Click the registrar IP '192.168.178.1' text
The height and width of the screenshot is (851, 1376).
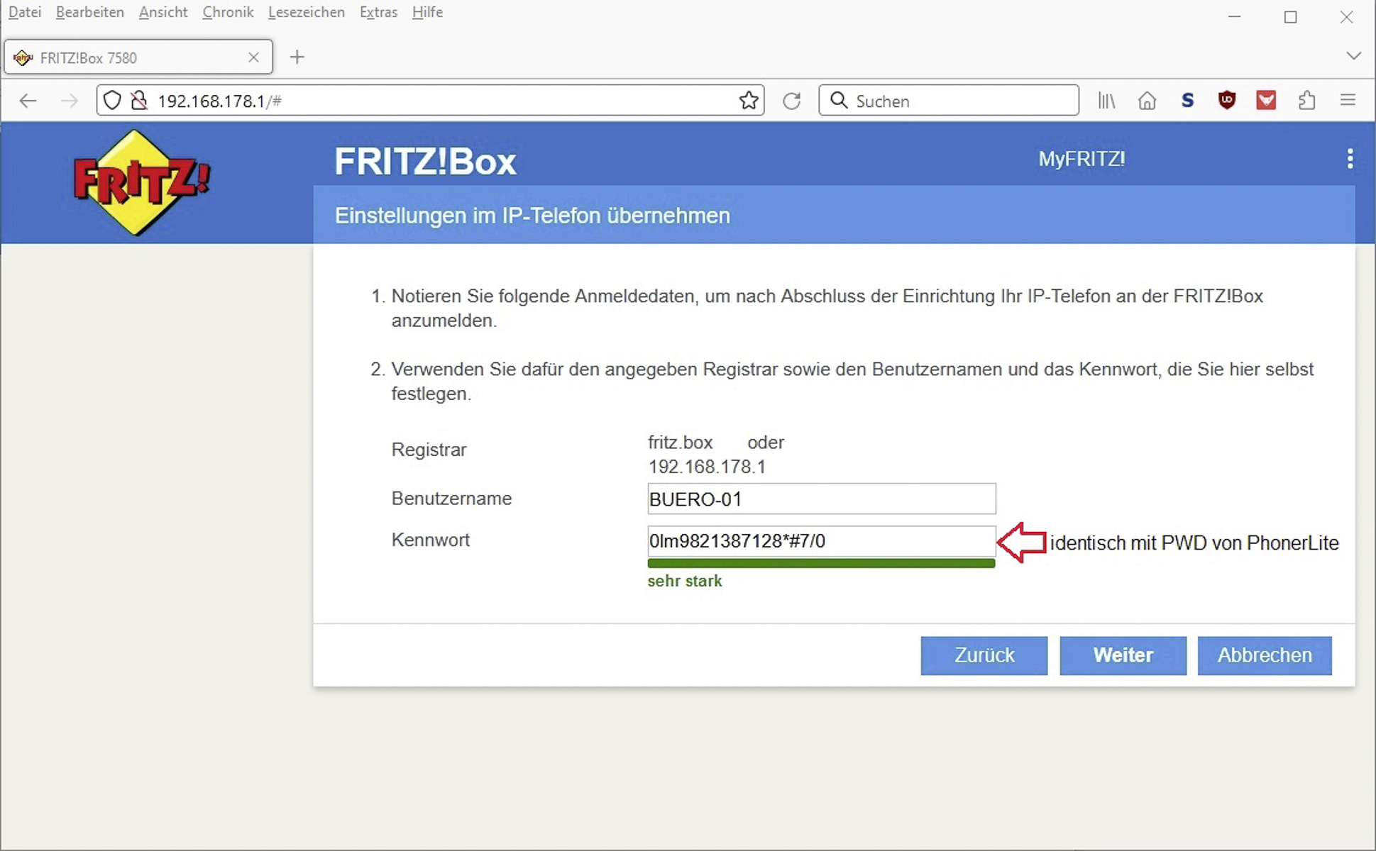click(x=707, y=467)
